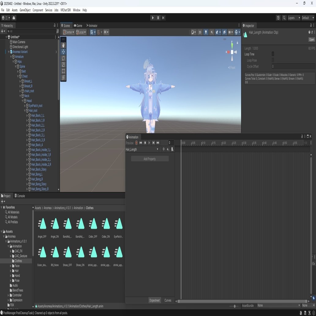
Task: Select the Rect tool in scene toolbar
Action: (x=63, y=71)
